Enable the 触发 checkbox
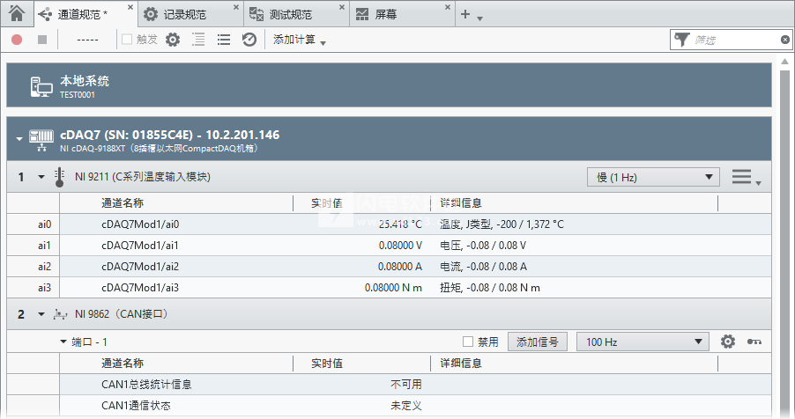Image resolution: width=795 pixels, height=419 pixels. tap(127, 39)
